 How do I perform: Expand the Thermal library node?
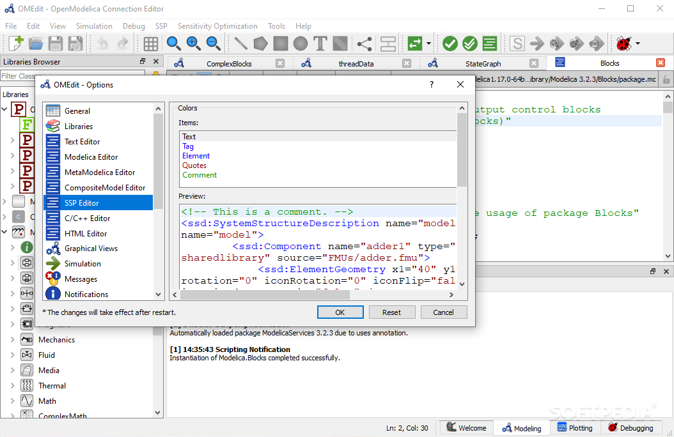click(x=12, y=385)
